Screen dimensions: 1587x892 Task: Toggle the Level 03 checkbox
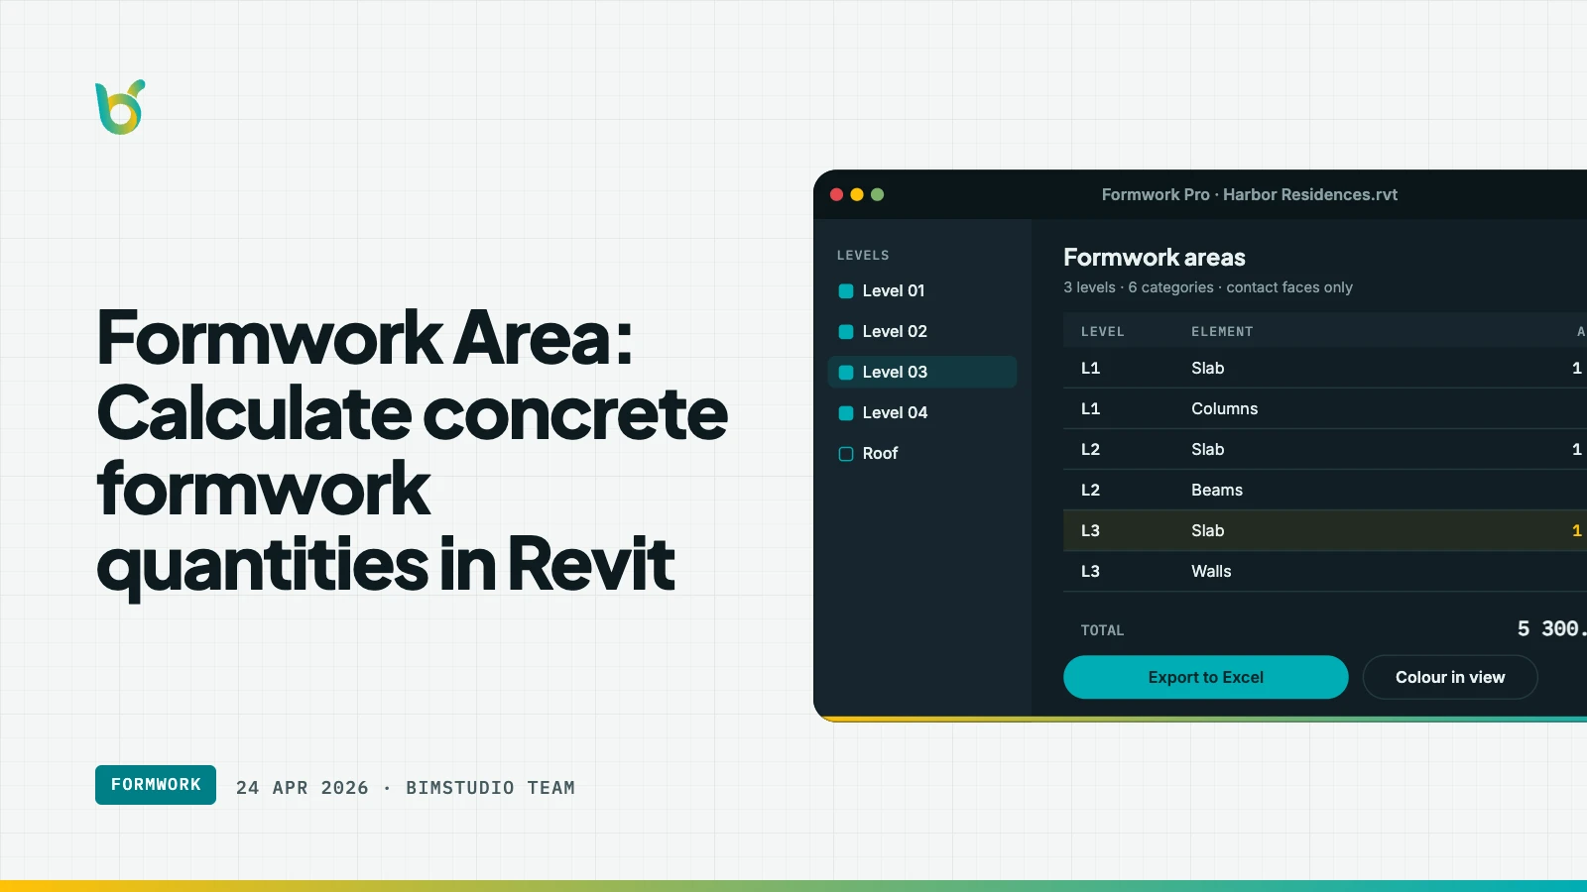[x=846, y=373]
